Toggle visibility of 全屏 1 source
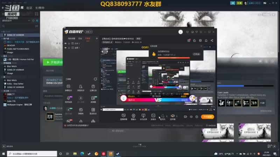 coord(65,48)
